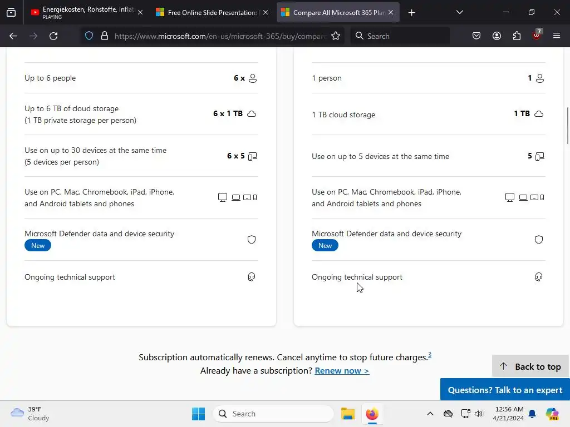Image resolution: width=570 pixels, height=427 pixels.
Task: Open the Pocket save icon
Action: [x=476, y=36]
